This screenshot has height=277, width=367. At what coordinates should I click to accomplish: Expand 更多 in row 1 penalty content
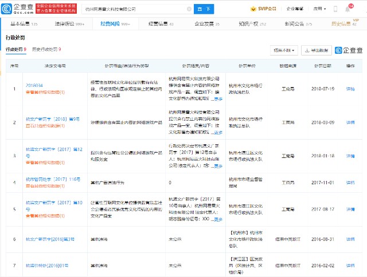[x=218, y=99]
